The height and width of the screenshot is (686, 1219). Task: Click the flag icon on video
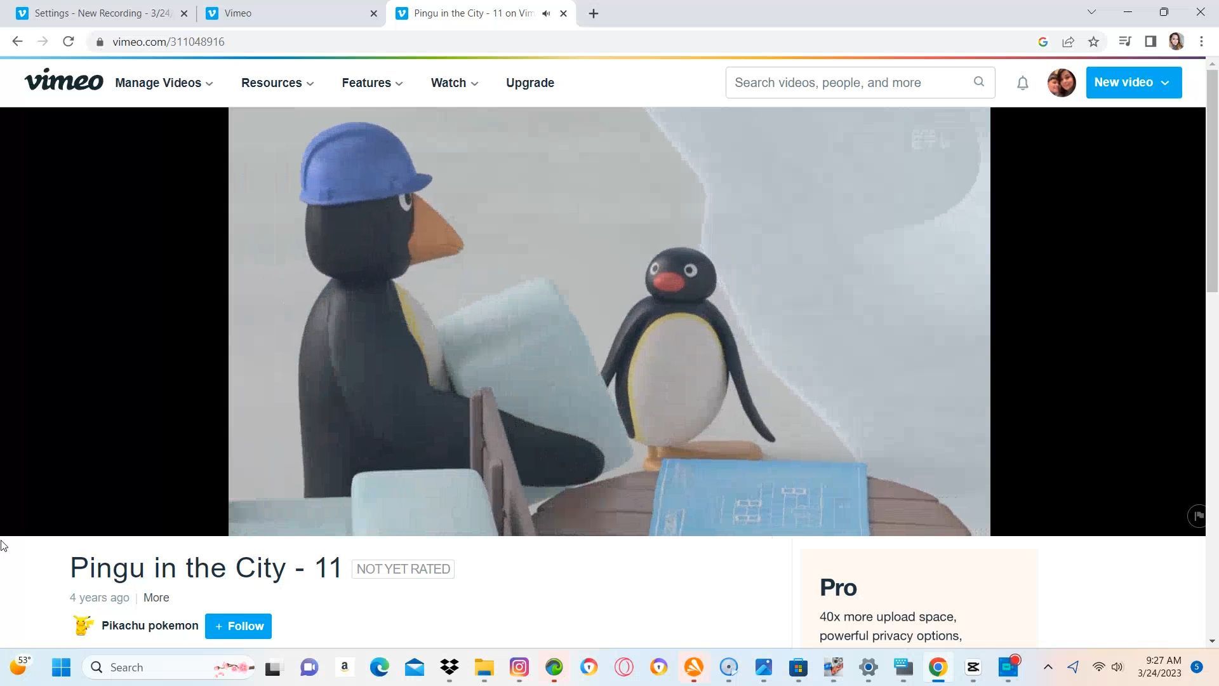point(1197,516)
